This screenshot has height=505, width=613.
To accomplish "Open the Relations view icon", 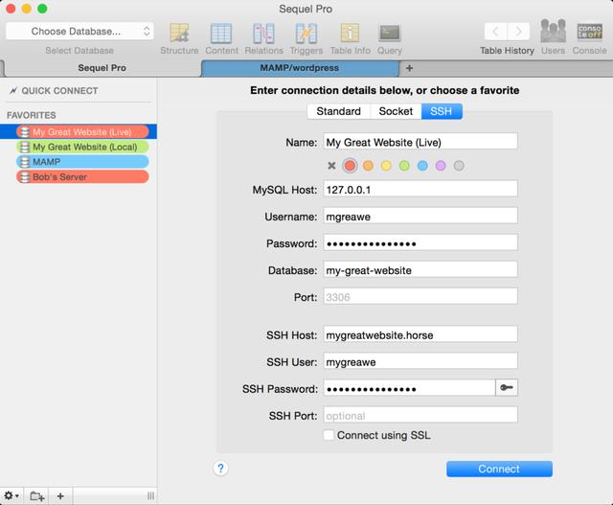I will click(x=263, y=34).
